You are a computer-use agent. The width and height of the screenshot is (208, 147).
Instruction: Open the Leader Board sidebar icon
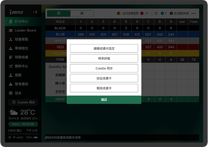point(11,31)
